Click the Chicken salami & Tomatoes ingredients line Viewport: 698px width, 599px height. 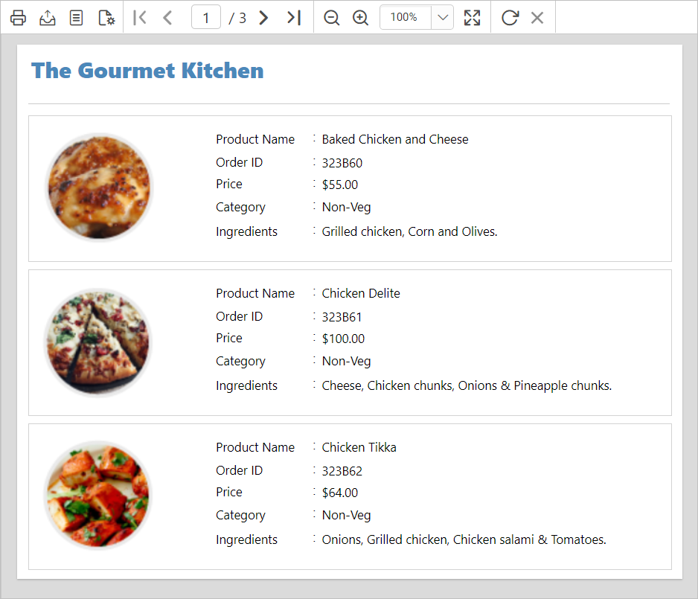click(464, 539)
